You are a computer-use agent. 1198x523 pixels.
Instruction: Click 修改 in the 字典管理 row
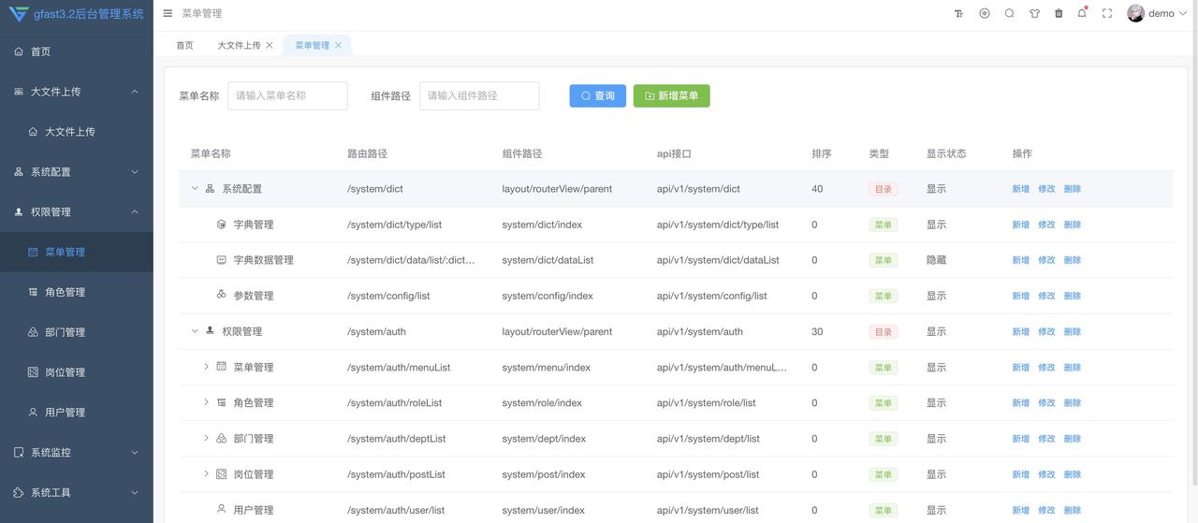(1046, 225)
